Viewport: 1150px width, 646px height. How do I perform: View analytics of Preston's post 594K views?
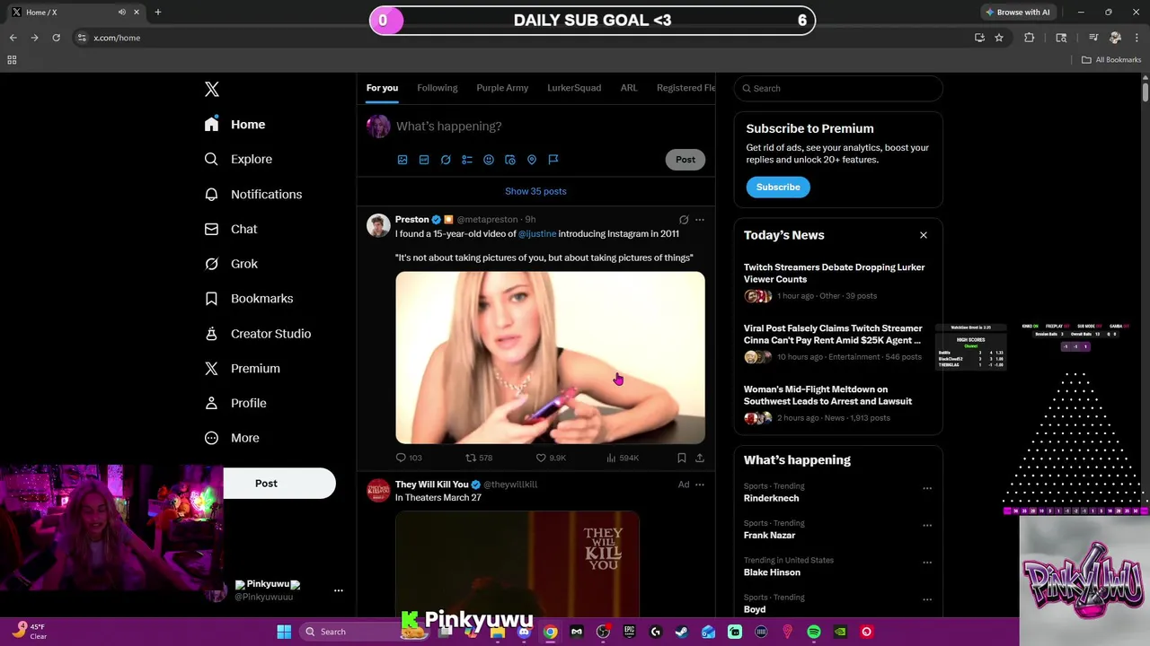623,458
